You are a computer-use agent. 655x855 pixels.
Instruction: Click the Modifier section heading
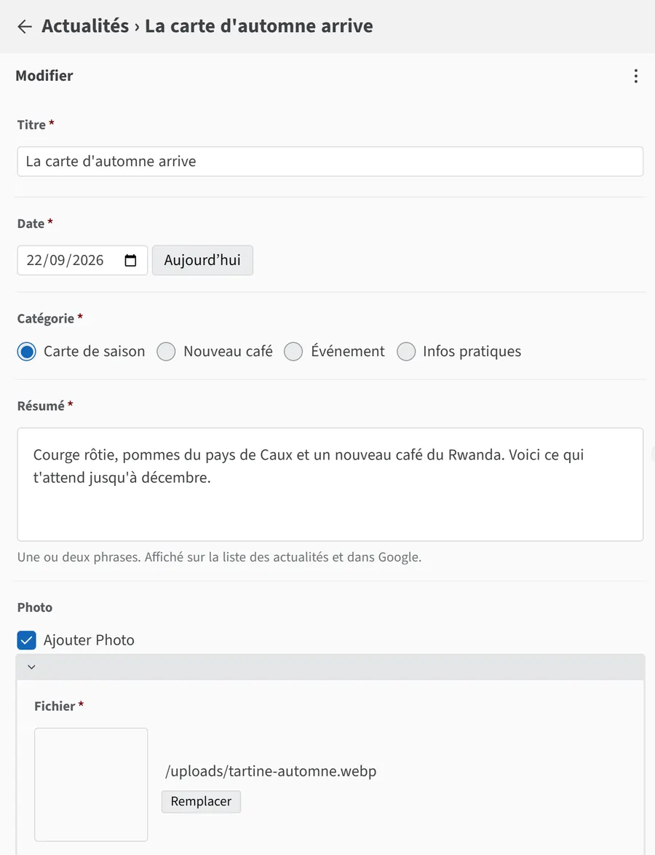(x=44, y=76)
